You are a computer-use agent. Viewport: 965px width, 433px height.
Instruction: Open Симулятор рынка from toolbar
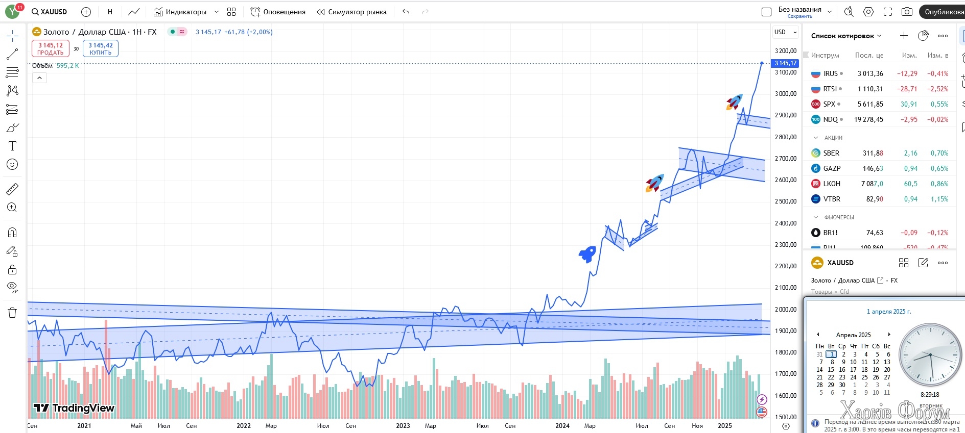[x=351, y=12]
